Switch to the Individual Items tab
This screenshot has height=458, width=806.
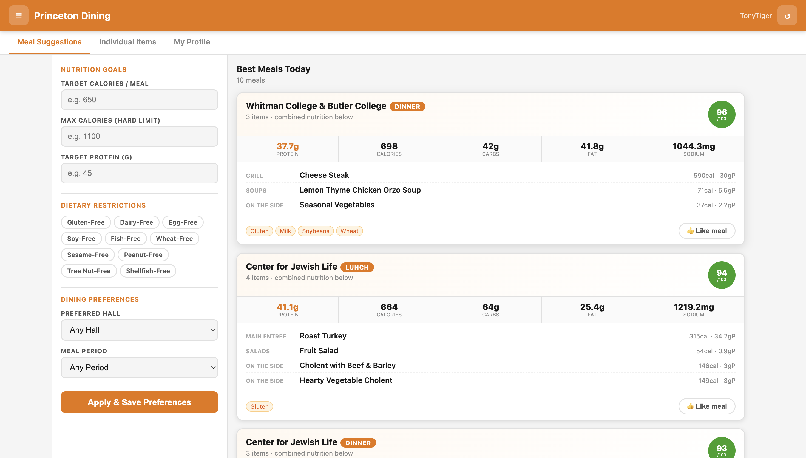[127, 42]
